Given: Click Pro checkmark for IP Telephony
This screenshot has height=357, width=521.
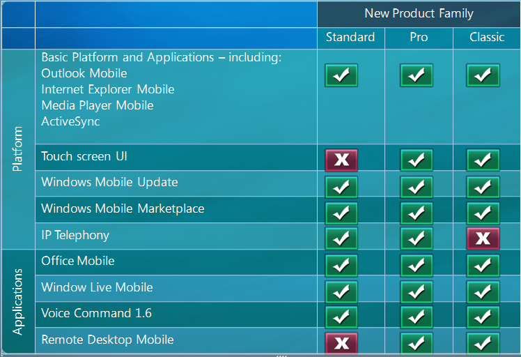Looking at the screenshot, I should [x=417, y=238].
